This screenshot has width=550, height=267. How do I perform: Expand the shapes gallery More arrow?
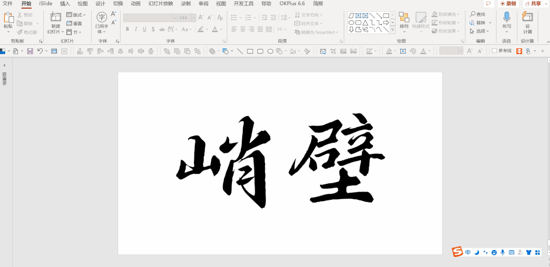pos(393,31)
